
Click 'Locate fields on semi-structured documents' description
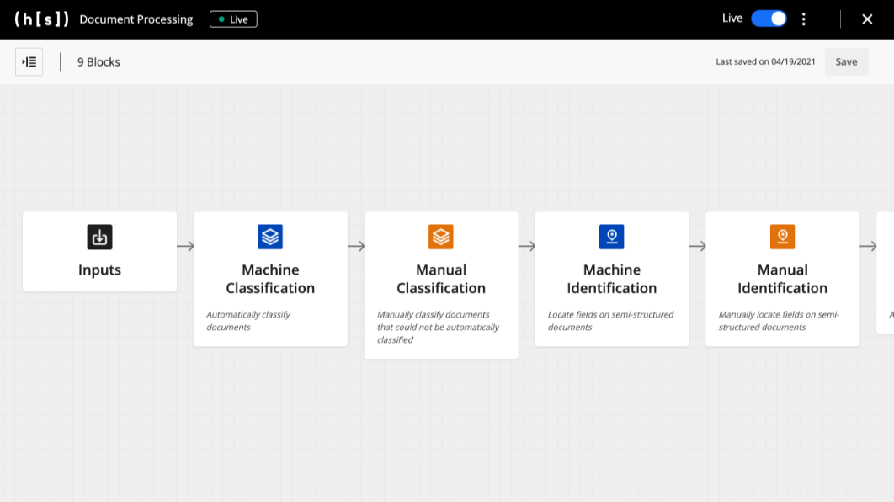(x=610, y=321)
